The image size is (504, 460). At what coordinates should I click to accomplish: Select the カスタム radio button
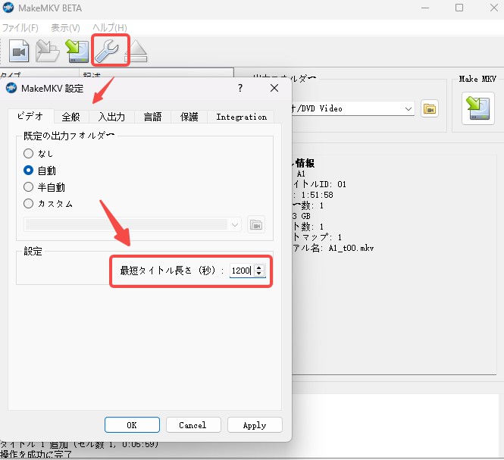coord(28,204)
